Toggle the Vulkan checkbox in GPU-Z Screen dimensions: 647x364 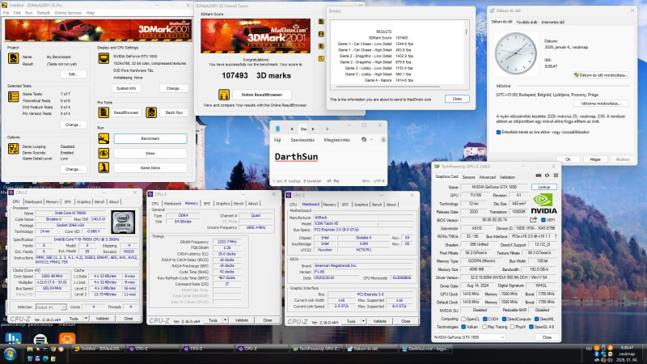463,327
